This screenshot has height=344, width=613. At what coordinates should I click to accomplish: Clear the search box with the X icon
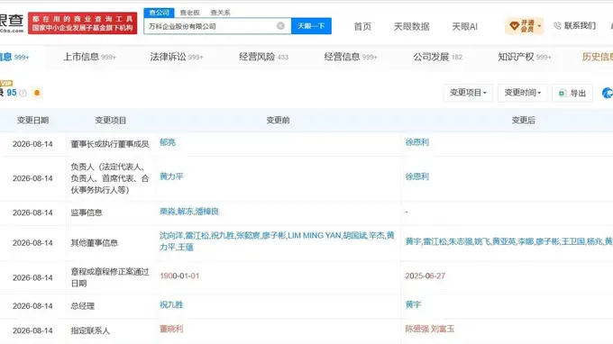pyautogui.click(x=280, y=26)
